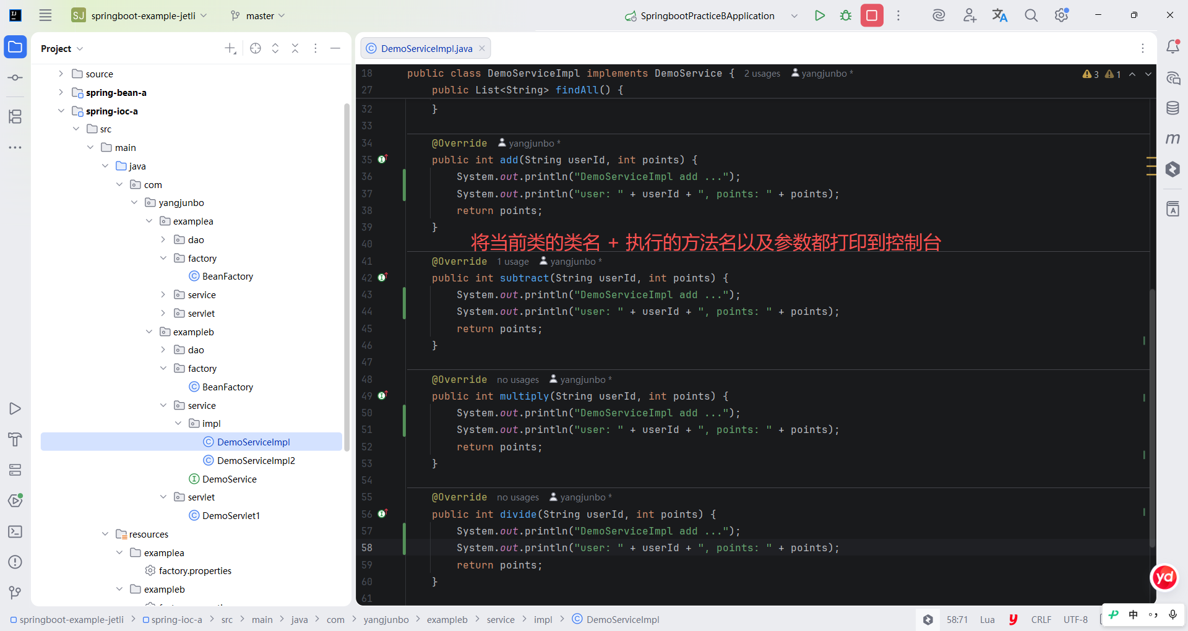The width and height of the screenshot is (1188, 631).
Task: Close the DemoServiceImpl.java tab
Action: coord(482,48)
